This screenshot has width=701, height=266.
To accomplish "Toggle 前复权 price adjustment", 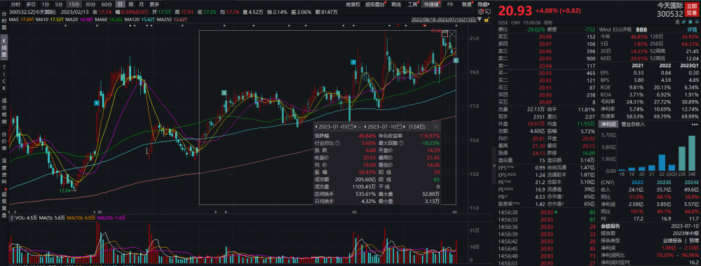I will pyautogui.click(x=354, y=4).
